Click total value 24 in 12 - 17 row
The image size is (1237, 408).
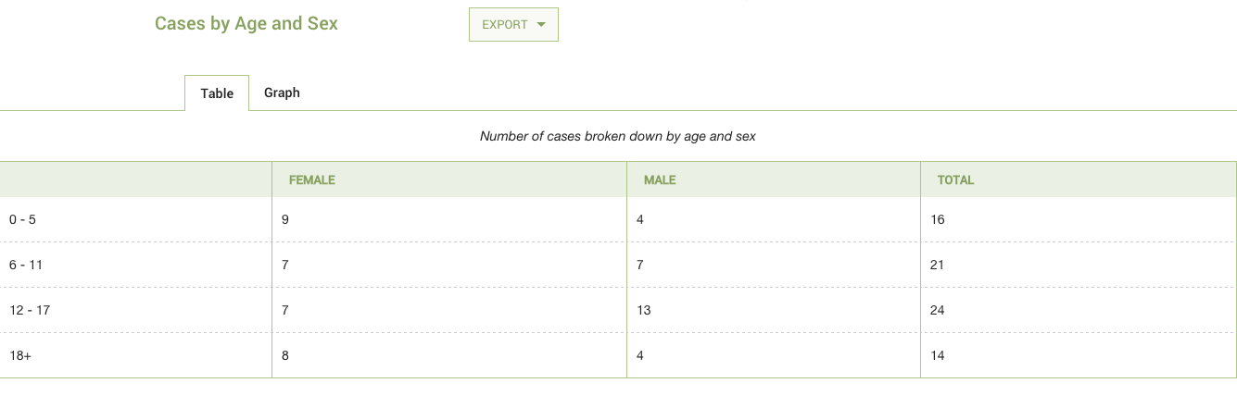pyautogui.click(x=937, y=310)
